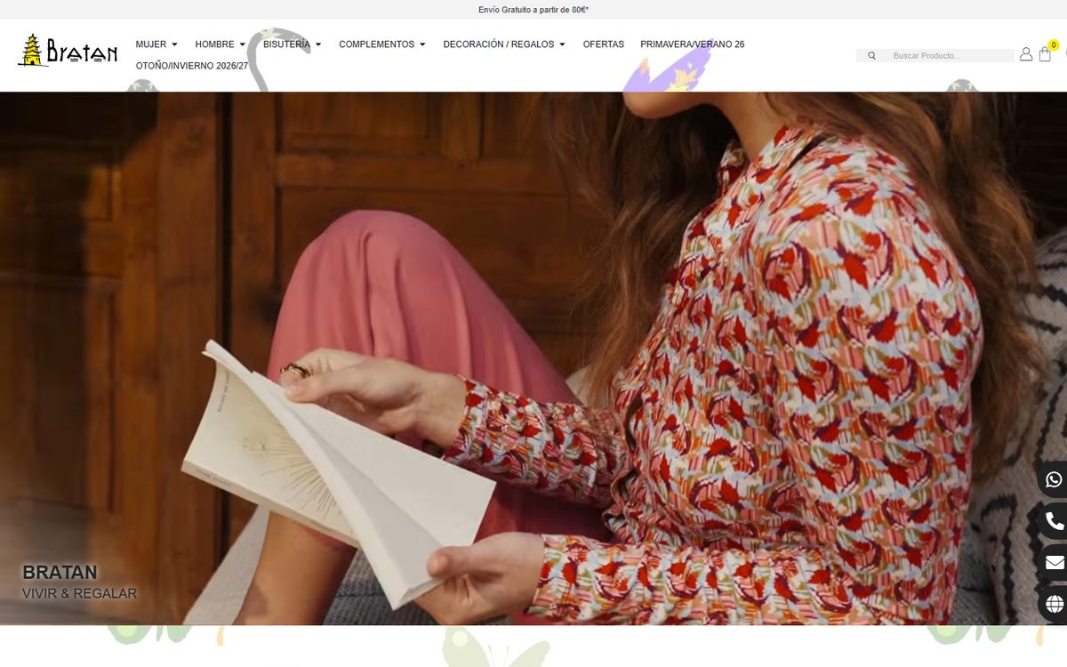This screenshot has width=1067, height=667.
Task: Click the email envelope floating button
Action: click(1054, 562)
